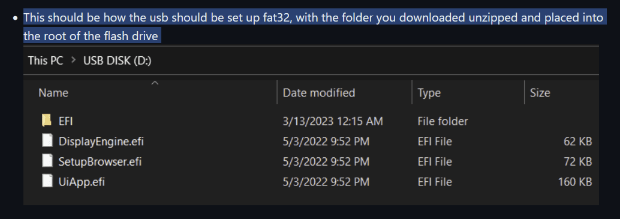620x219 pixels.
Task: Sort by Size column header
Action: (540, 93)
